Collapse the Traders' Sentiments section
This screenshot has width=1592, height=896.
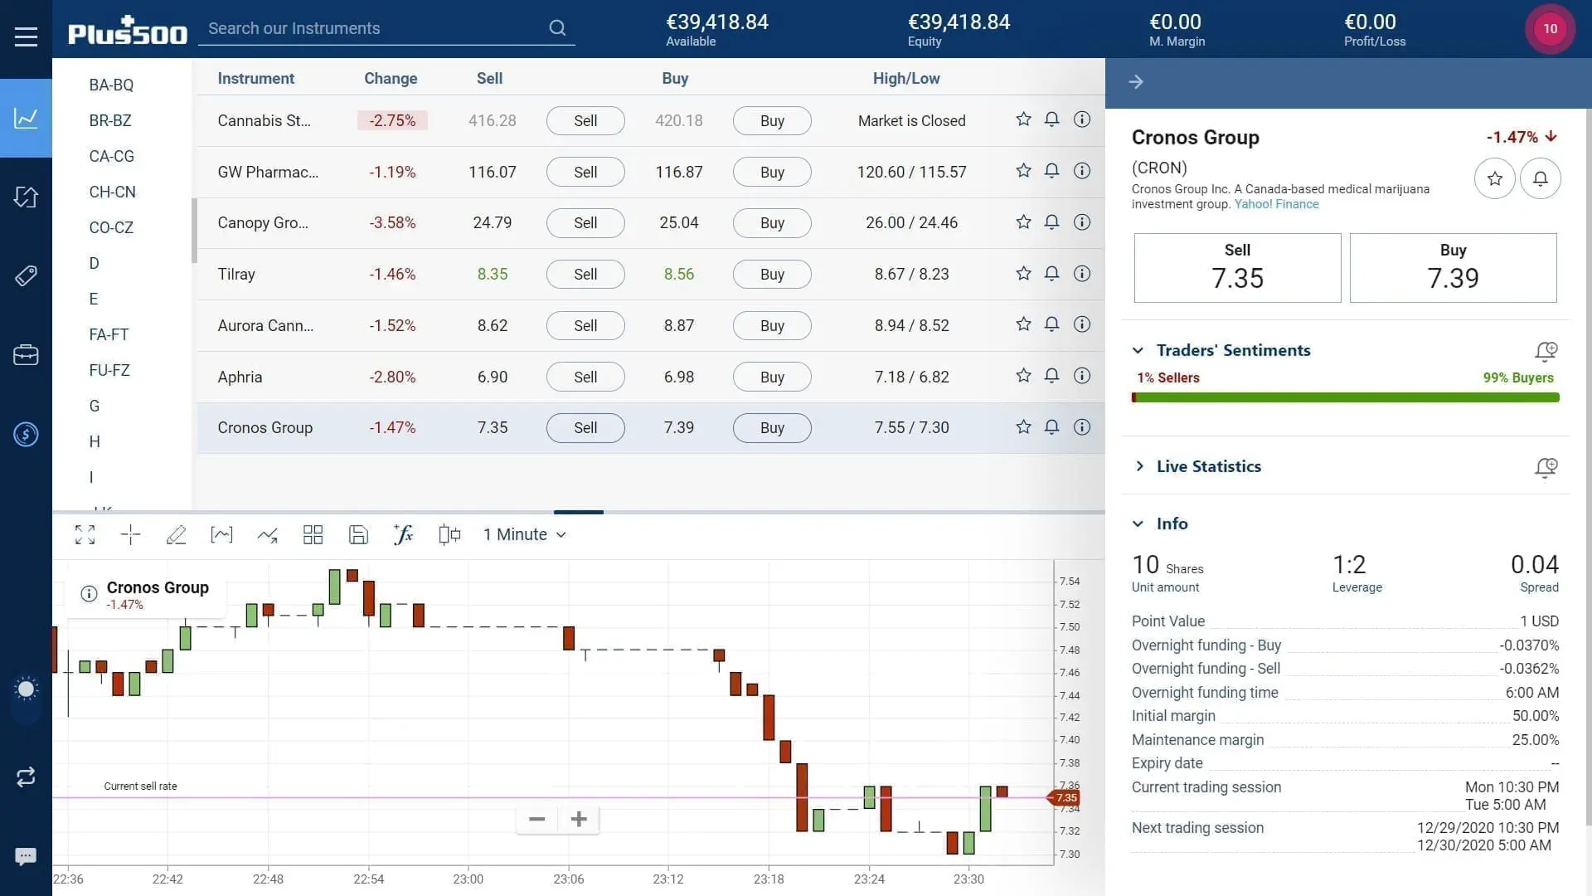point(1138,350)
